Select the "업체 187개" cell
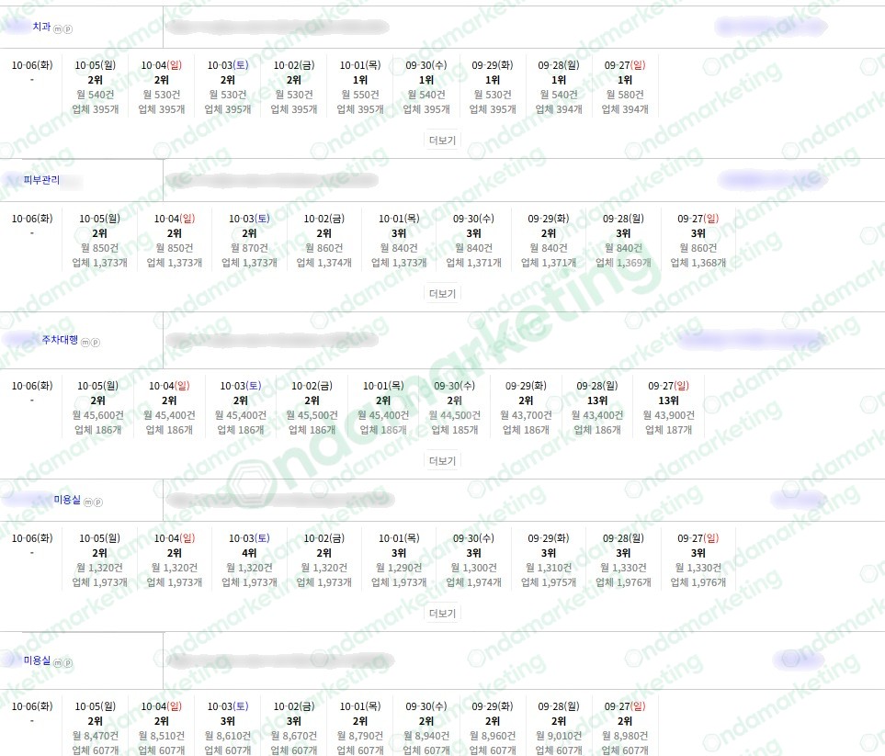 click(x=669, y=430)
